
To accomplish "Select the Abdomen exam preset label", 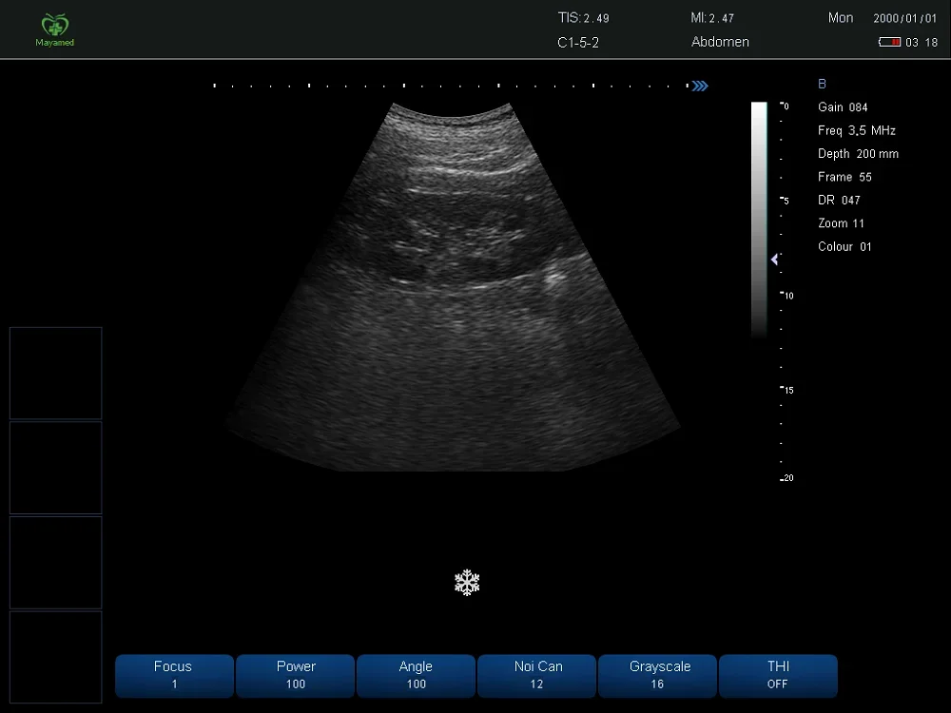I will pos(720,42).
